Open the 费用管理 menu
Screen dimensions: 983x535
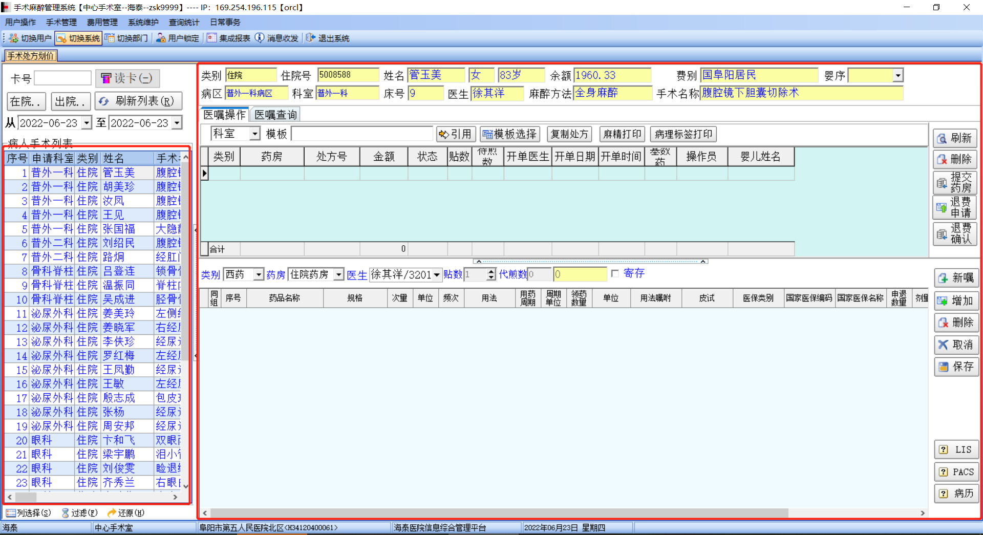click(x=102, y=23)
